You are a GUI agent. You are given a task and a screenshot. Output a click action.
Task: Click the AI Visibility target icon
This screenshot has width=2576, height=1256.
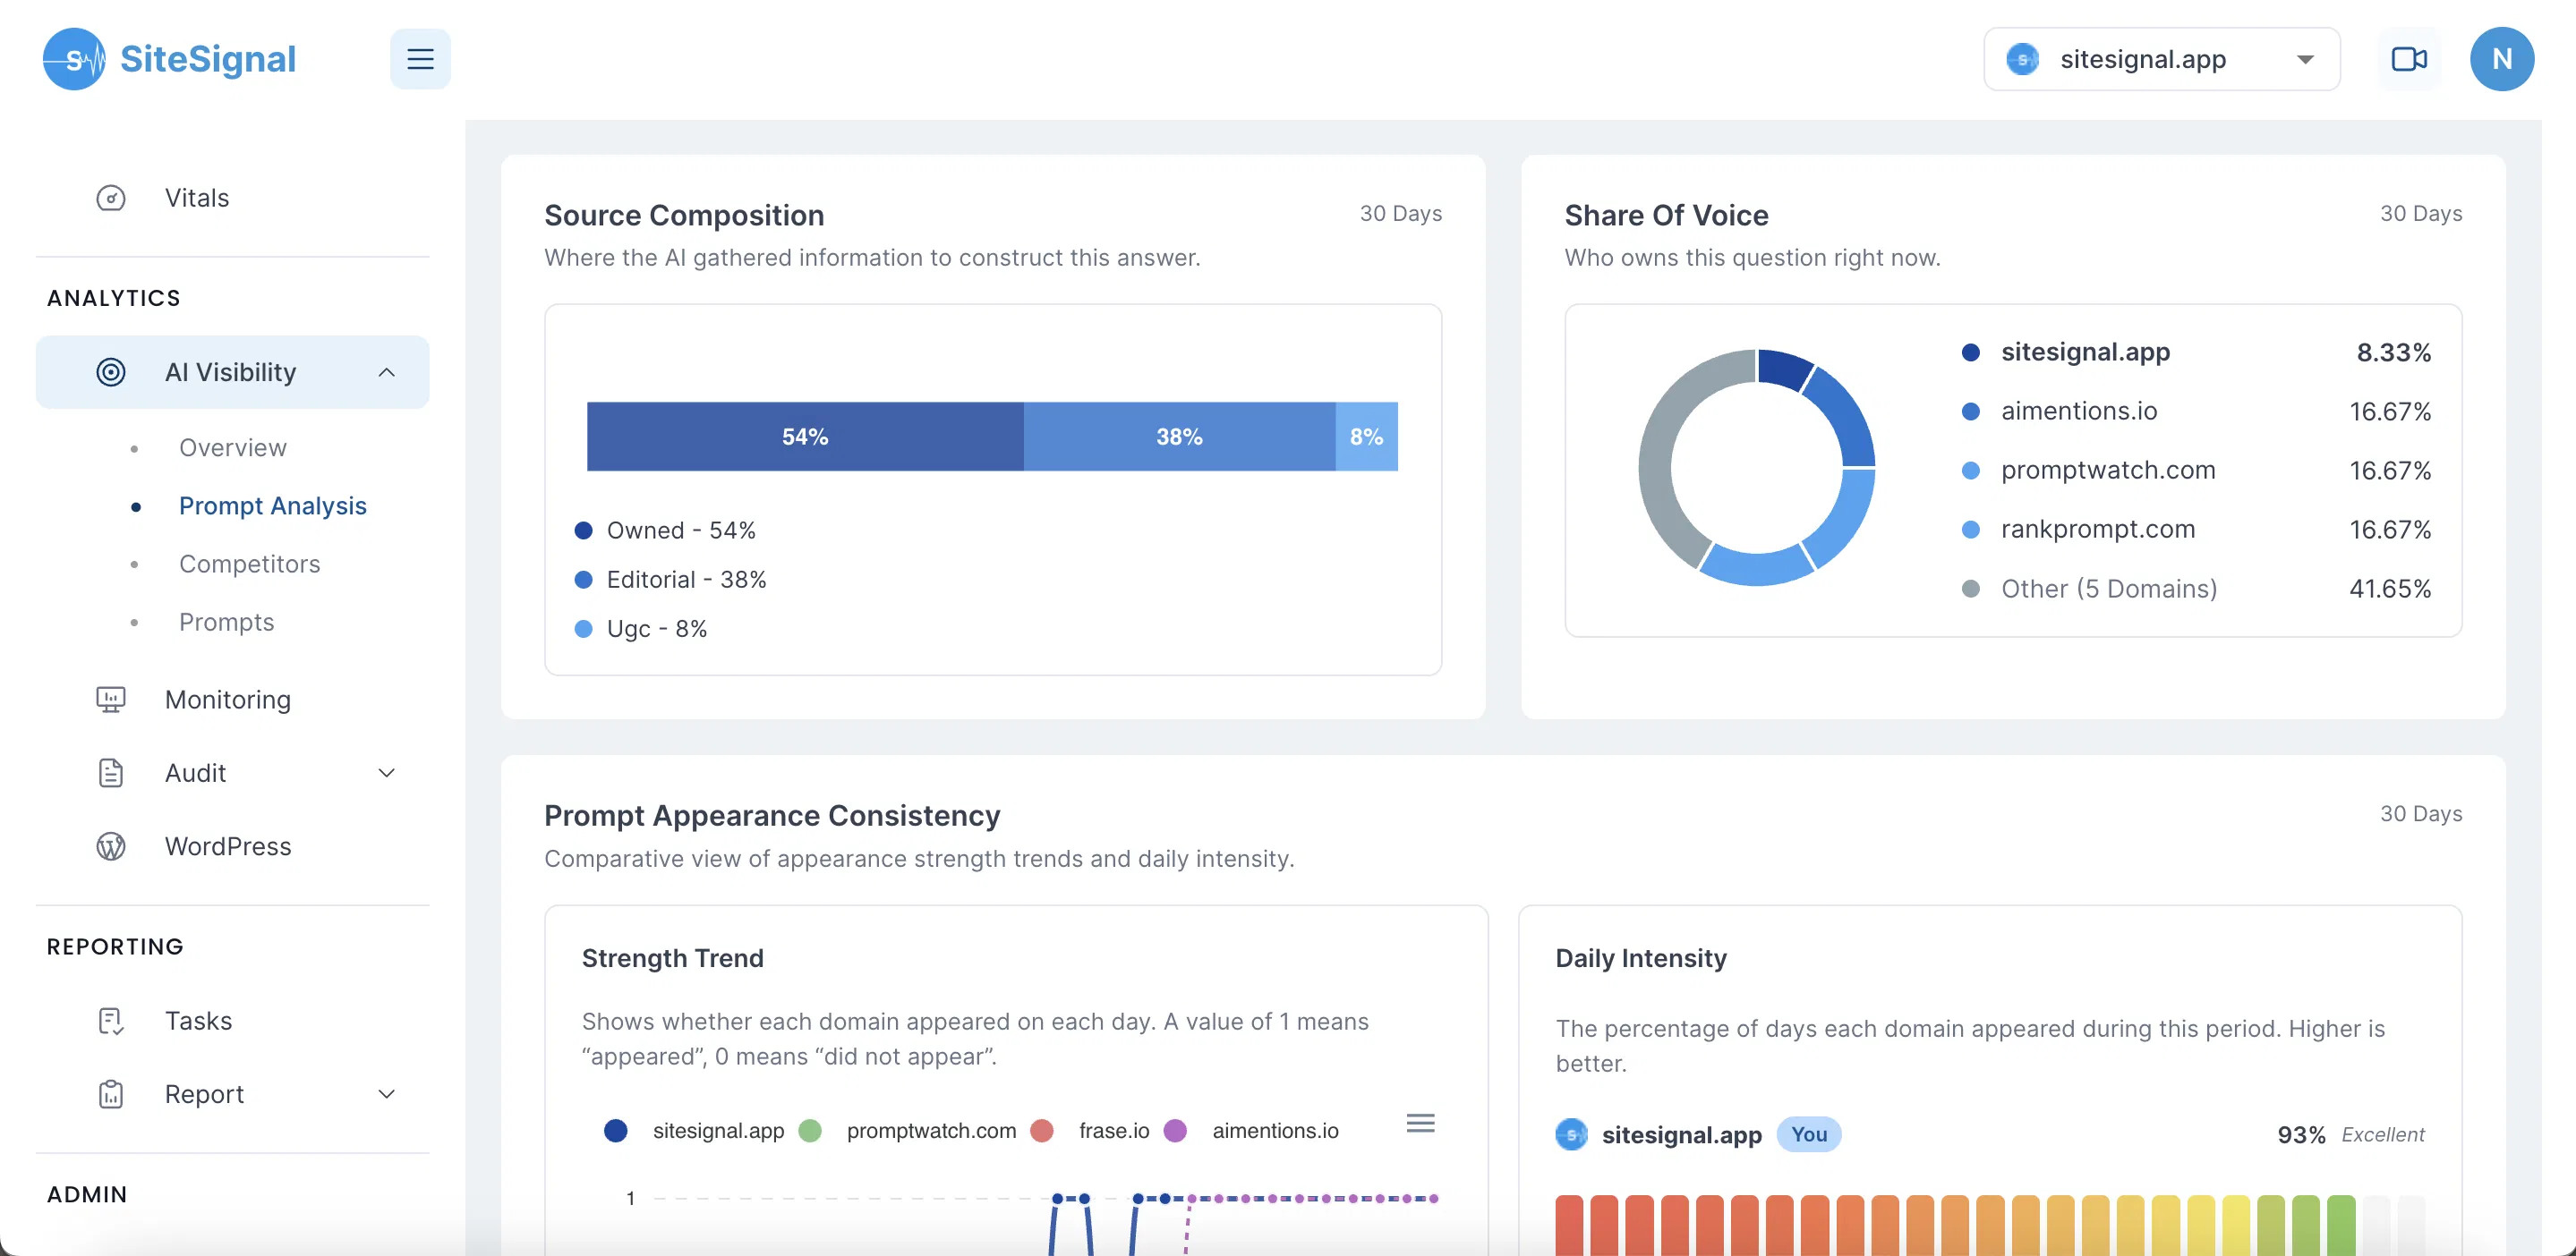[110, 370]
